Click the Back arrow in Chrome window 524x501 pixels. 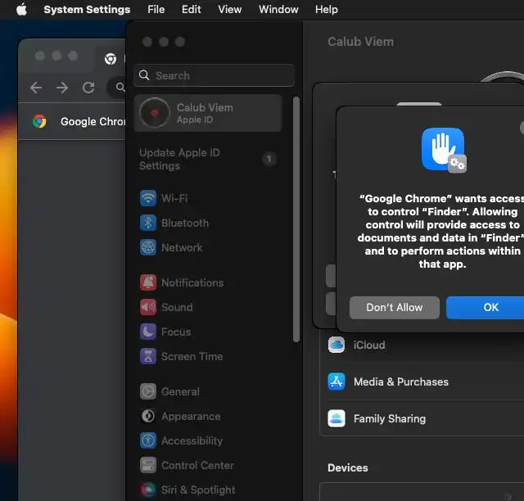36,88
